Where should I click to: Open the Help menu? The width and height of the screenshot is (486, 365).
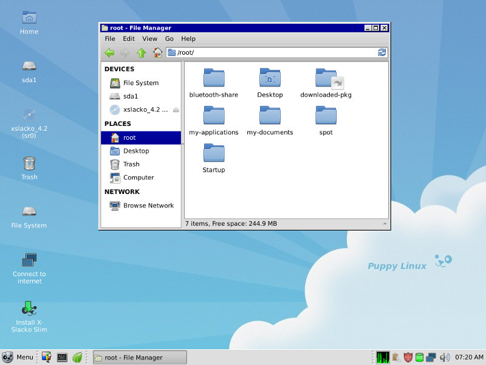pos(188,39)
